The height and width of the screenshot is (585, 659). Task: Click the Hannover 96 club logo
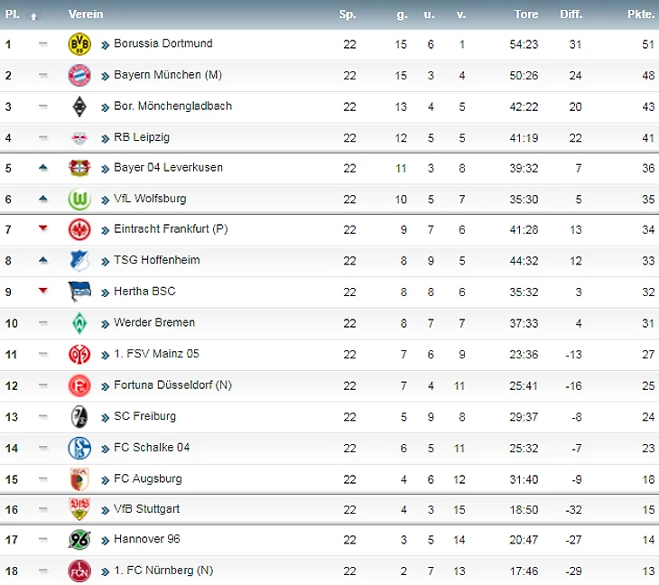point(79,540)
